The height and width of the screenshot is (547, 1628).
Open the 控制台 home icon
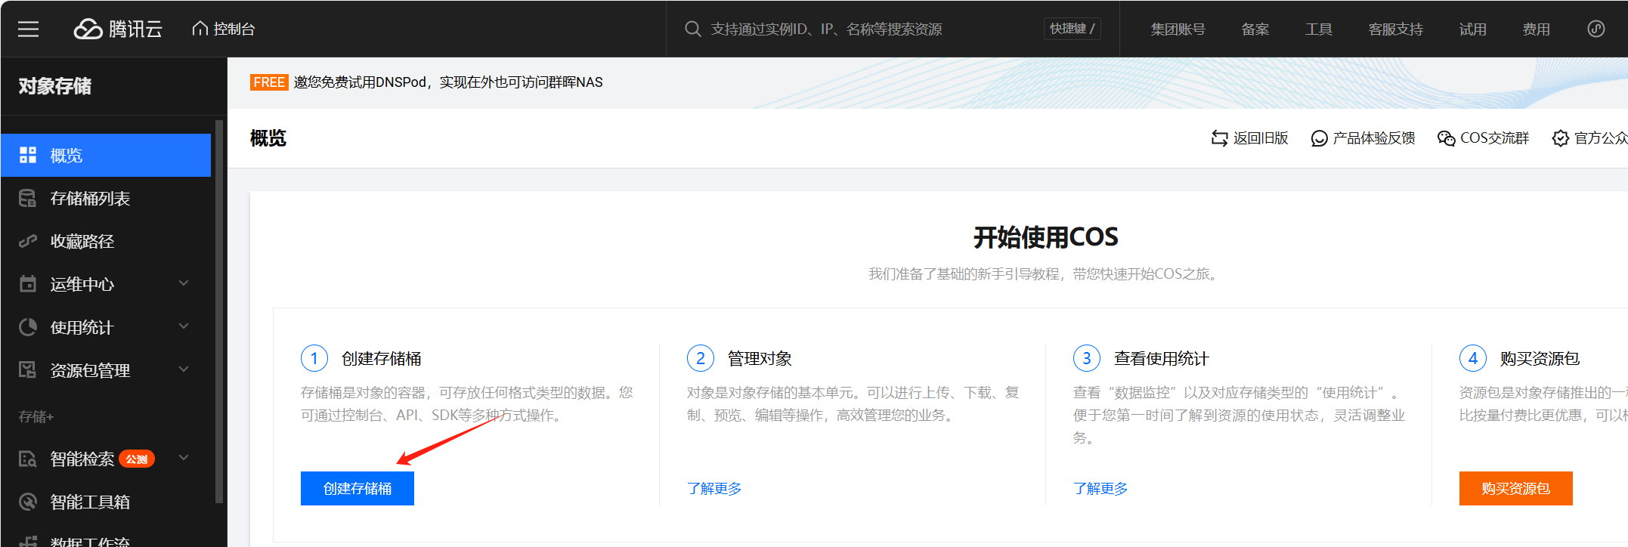point(200,29)
